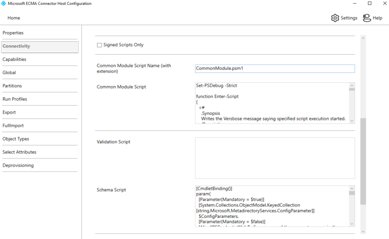
Task: Click the up arrow on Schema Script scrollbar
Action: pos(352,188)
